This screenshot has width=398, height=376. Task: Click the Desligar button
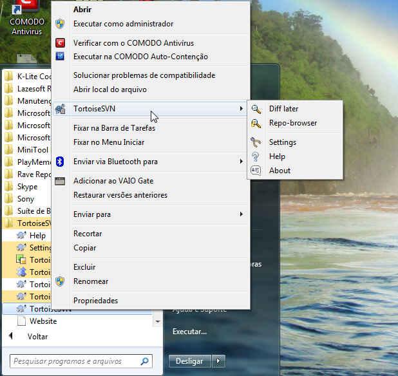click(x=190, y=361)
